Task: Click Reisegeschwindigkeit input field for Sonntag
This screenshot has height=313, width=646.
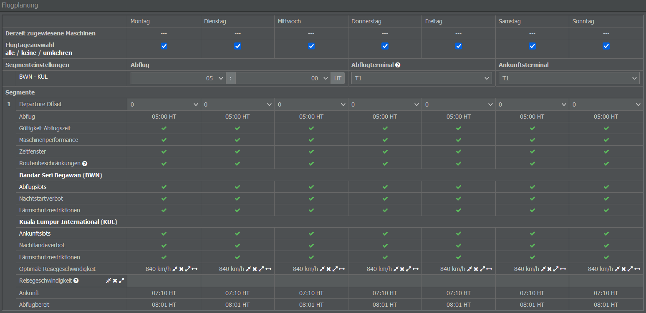Action: pyautogui.click(x=606, y=281)
